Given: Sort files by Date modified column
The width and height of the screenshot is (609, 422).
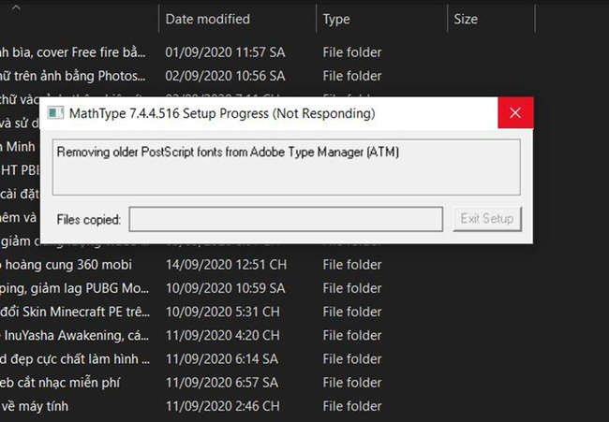Looking at the screenshot, I should (207, 19).
